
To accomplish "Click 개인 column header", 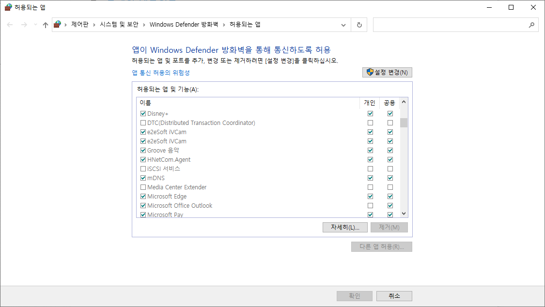I will [x=370, y=103].
